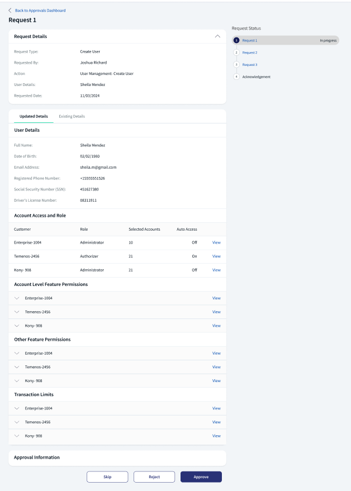View Temenos-2456 Other Feature Permissions
The height and width of the screenshot is (491, 351).
pos(216,367)
